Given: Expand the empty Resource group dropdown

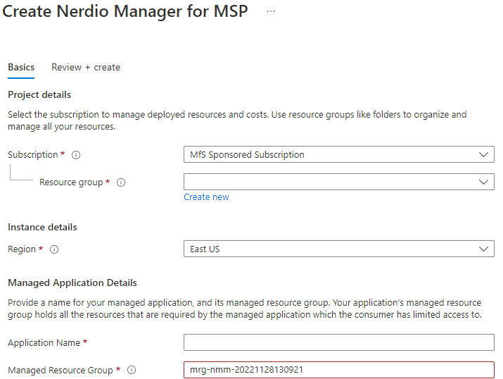Looking at the screenshot, I should point(339,182).
